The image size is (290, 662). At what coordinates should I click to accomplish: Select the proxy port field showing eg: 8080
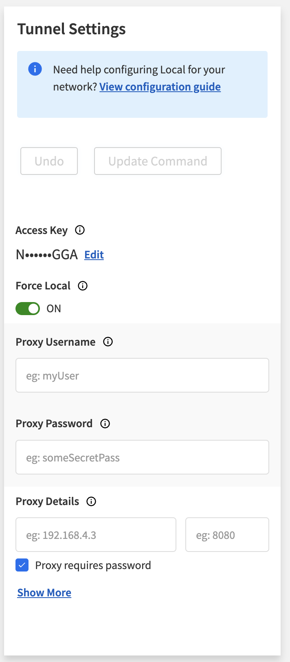coord(227,534)
